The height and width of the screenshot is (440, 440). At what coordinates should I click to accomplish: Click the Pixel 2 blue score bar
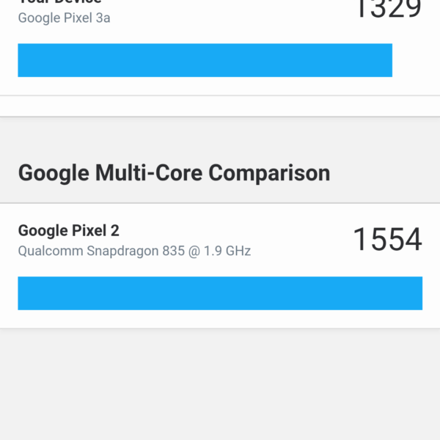coord(220,293)
